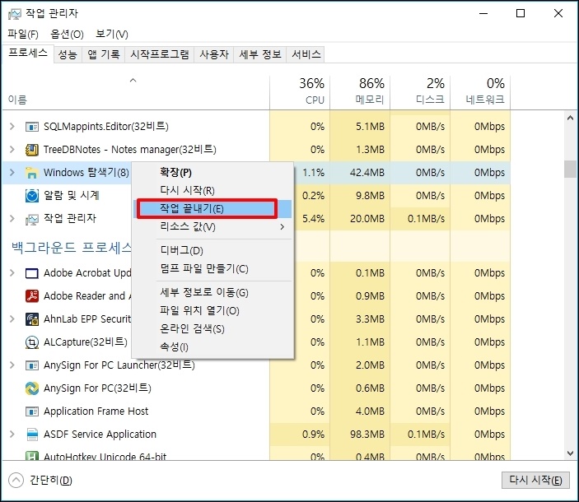Choose 덤프 파일 만들기(C) in the menu
Screen dimensions: 579x502
(212, 268)
